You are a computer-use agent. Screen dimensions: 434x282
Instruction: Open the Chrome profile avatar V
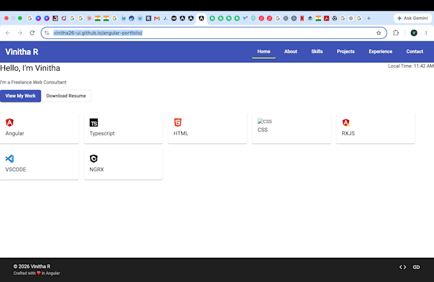pyautogui.click(x=414, y=33)
